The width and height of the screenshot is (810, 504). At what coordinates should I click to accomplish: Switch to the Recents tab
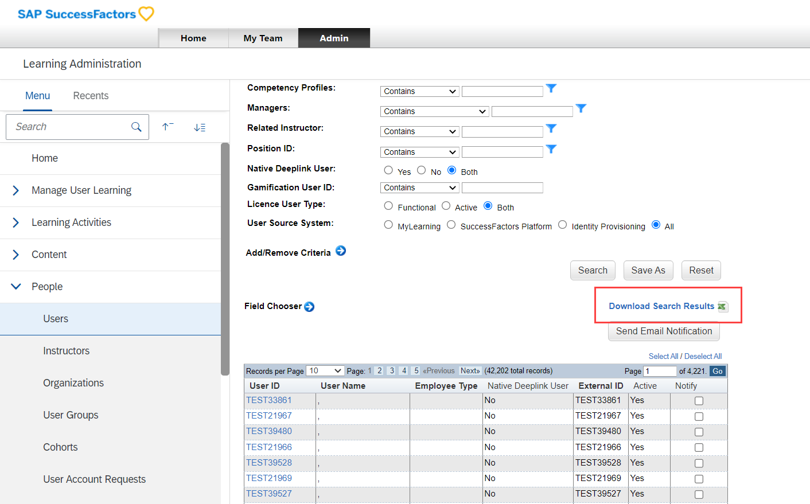pyautogui.click(x=91, y=96)
